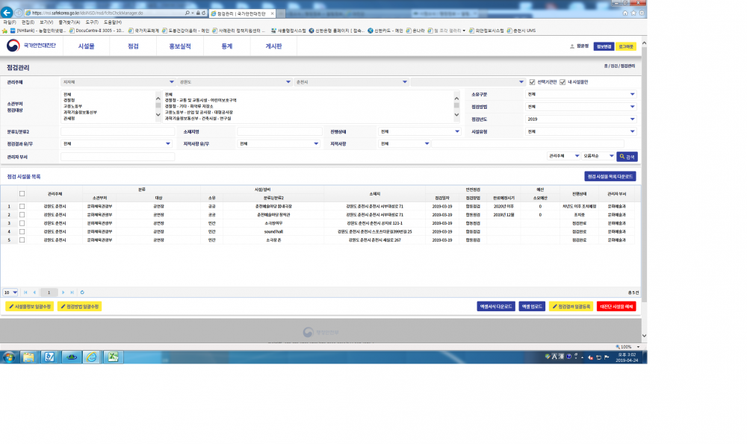This screenshot has height=444, width=747.
Task: Click the browser settings gear icon
Action: click(x=642, y=13)
